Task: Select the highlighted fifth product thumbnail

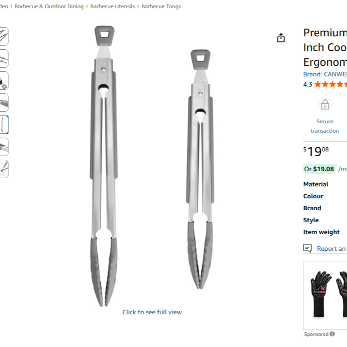Action: tap(3, 125)
